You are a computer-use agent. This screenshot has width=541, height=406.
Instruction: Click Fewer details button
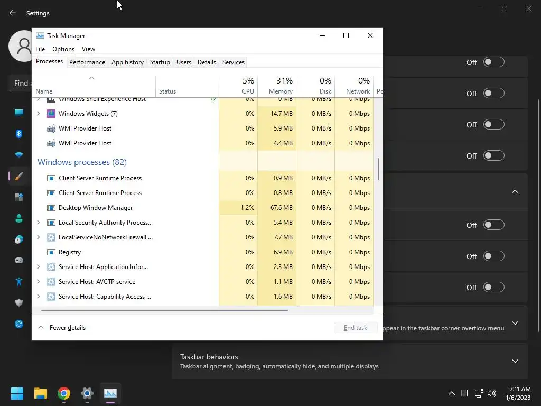[62, 328]
